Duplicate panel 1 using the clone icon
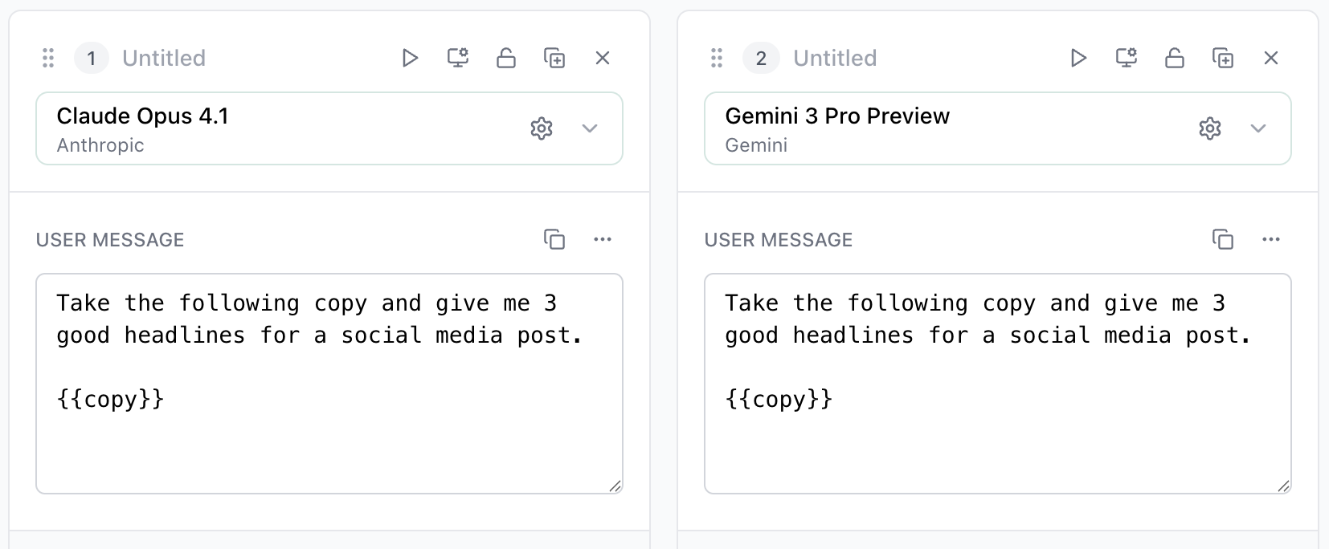The width and height of the screenshot is (1329, 549). click(554, 58)
